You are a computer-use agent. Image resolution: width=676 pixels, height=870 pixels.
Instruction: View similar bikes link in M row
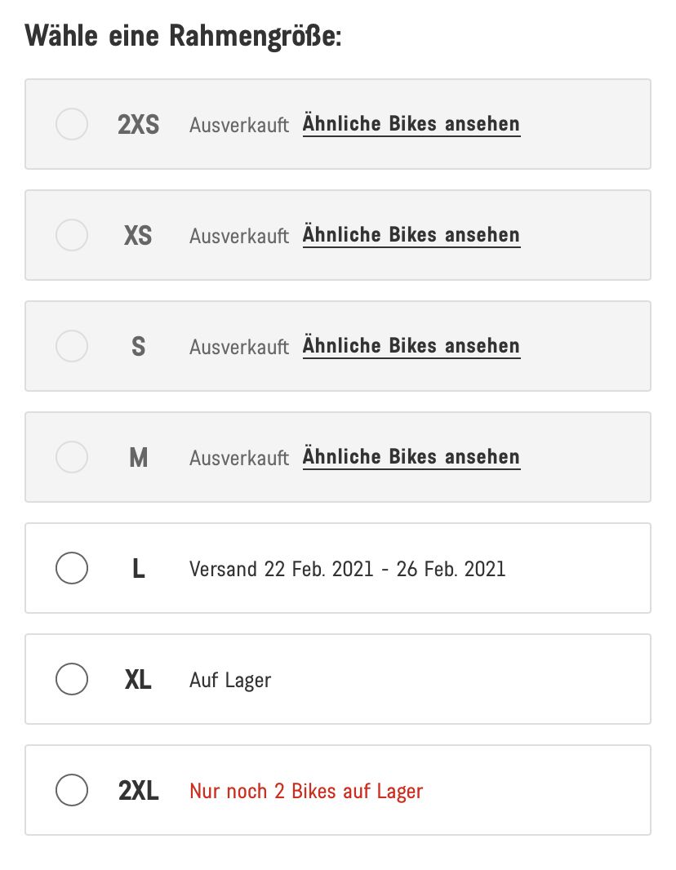[x=411, y=457]
